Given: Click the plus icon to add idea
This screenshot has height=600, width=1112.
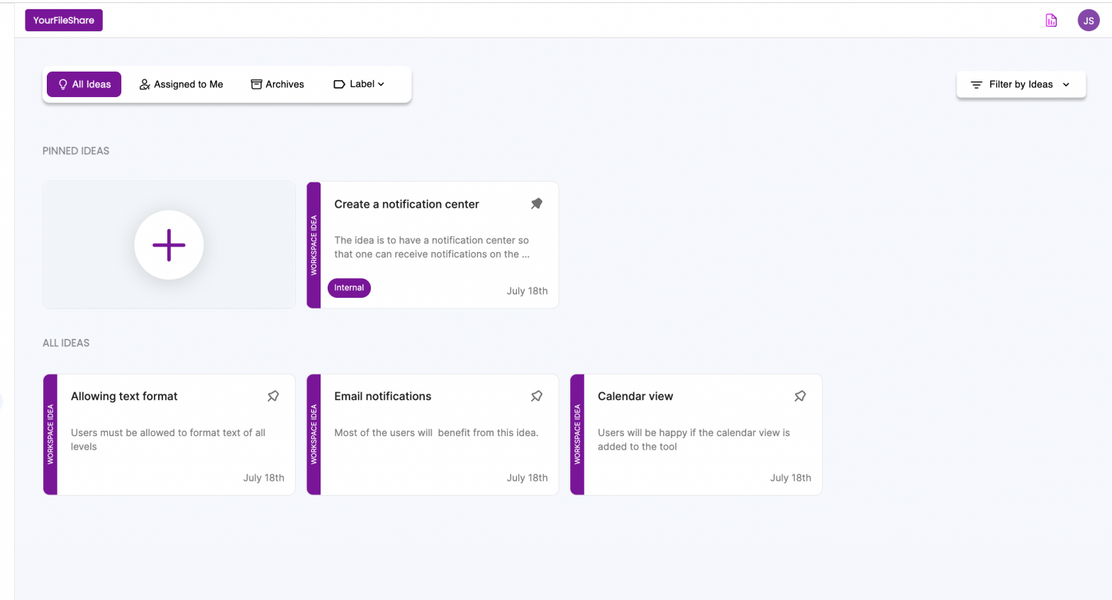Looking at the screenshot, I should [169, 245].
